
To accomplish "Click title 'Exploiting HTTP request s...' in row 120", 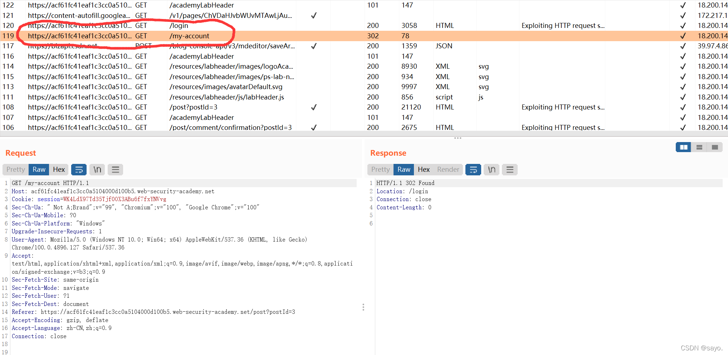I will 563,25.
